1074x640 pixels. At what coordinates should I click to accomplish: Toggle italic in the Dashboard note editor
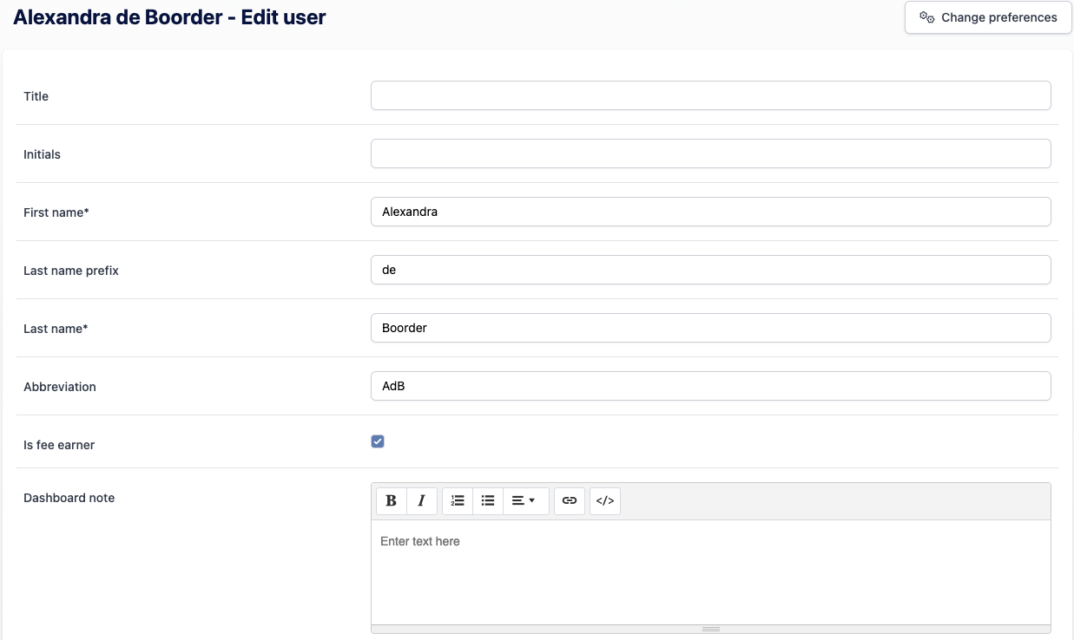(x=422, y=500)
